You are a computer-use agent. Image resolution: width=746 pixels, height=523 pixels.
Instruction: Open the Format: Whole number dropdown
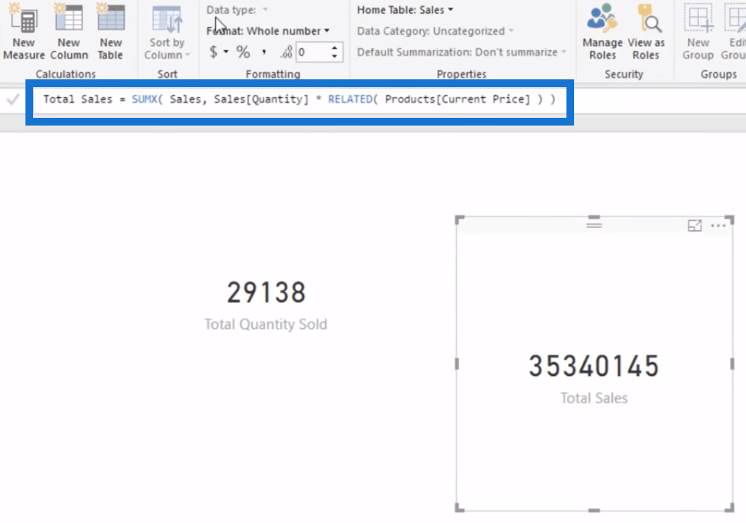[268, 31]
